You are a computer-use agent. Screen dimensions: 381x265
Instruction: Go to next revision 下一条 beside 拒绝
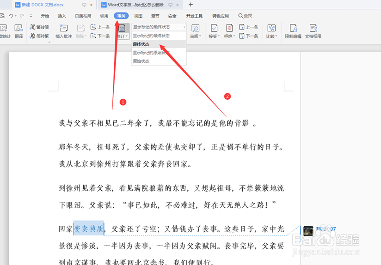tap(249, 36)
